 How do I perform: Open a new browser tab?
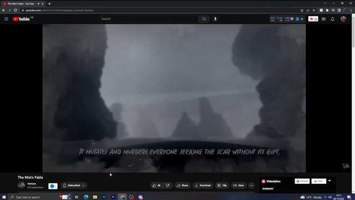click(49, 4)
